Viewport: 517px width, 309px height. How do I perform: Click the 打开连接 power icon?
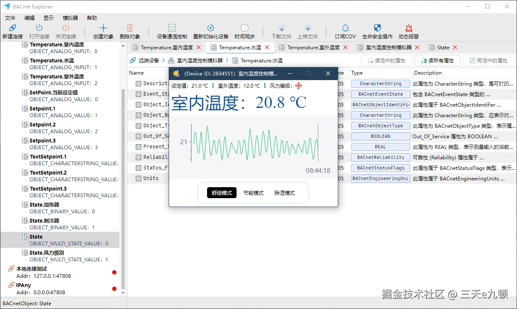coord(39,28)
